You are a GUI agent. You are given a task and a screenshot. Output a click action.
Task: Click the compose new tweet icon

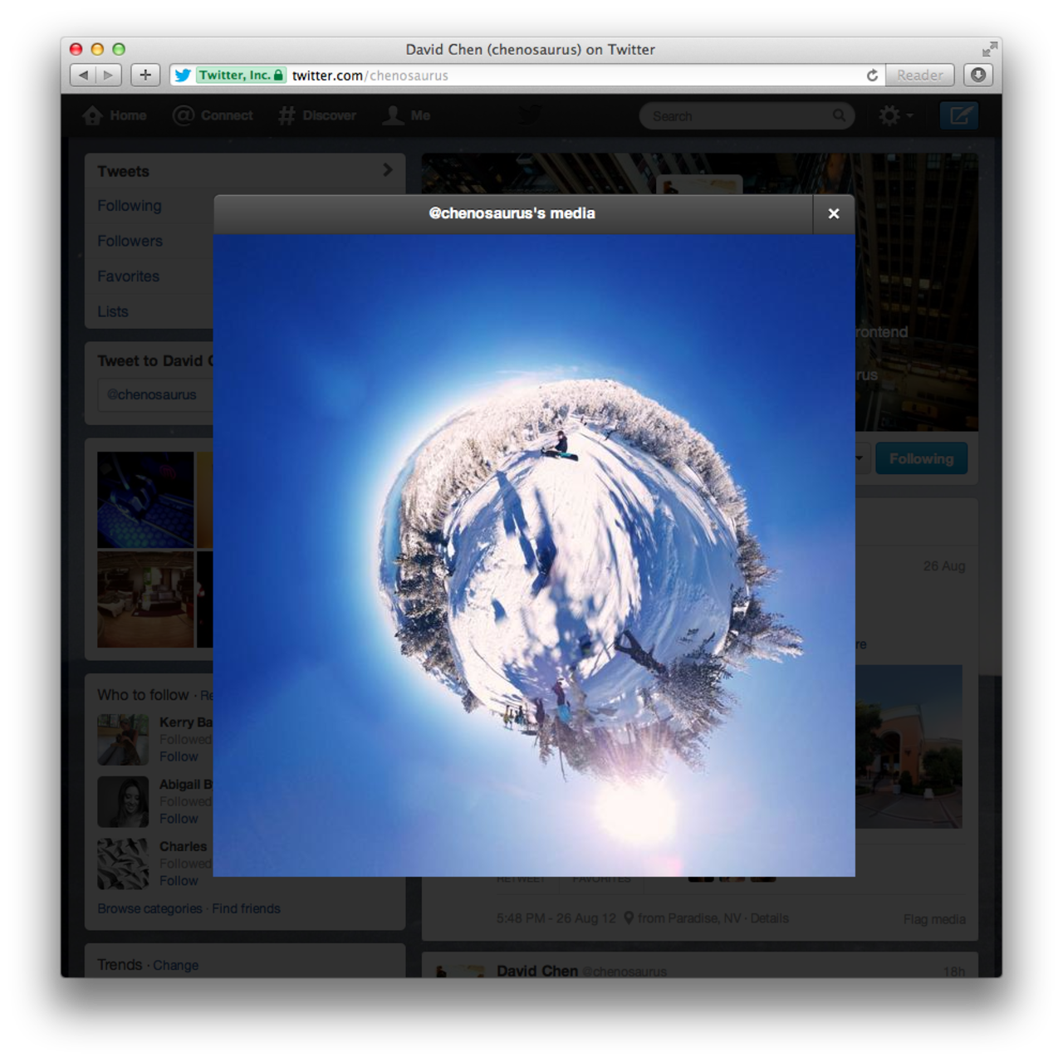[959, 115]
